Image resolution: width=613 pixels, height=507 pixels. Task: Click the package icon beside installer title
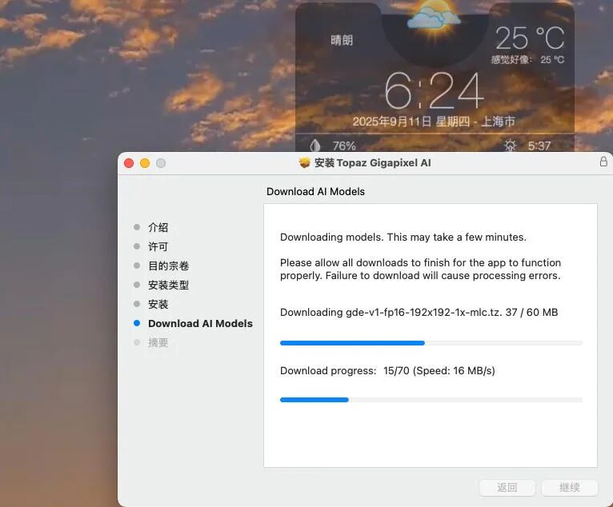305,162
